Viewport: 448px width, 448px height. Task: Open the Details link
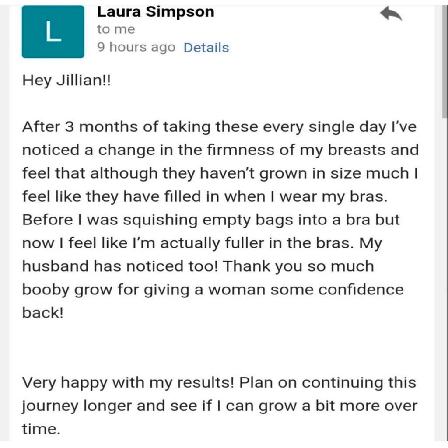click(206, 48)
